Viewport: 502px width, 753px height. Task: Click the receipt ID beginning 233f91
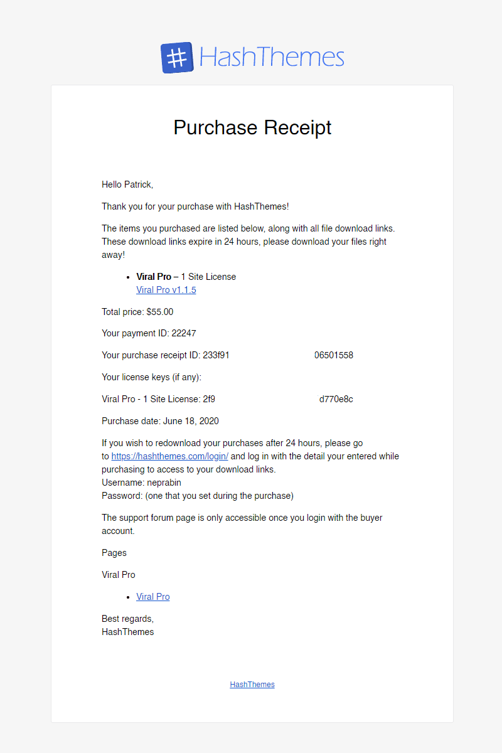[x=216, y=355]
